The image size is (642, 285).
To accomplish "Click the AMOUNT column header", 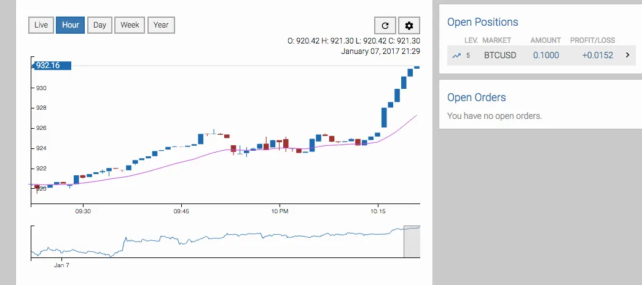I will pyautogui.click(x=546, y=40).
